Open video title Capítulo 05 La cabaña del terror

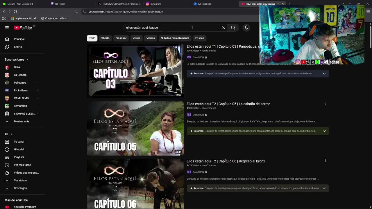coord(228,104)
